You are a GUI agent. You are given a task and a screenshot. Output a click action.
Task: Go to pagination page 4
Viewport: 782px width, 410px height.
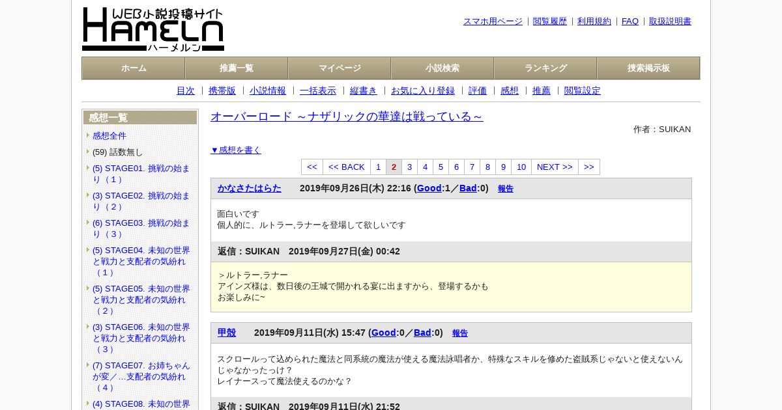click(x=426, y=167)
